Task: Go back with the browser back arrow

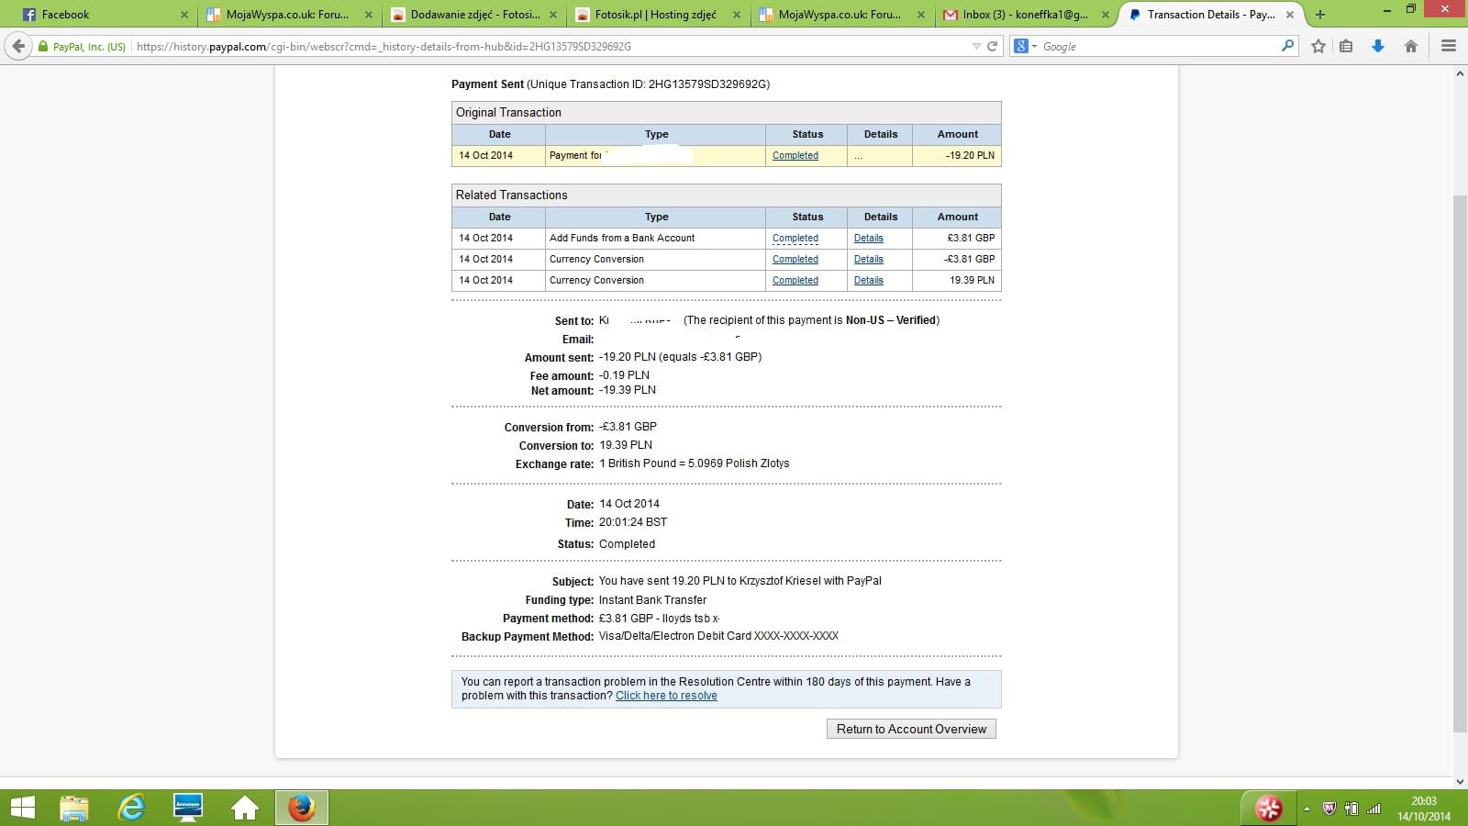Action: (18, 46)
